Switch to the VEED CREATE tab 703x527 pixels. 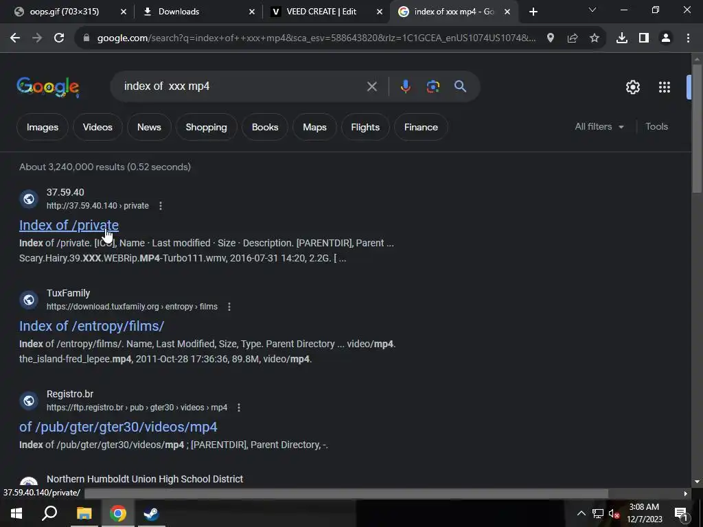(321, 12)
